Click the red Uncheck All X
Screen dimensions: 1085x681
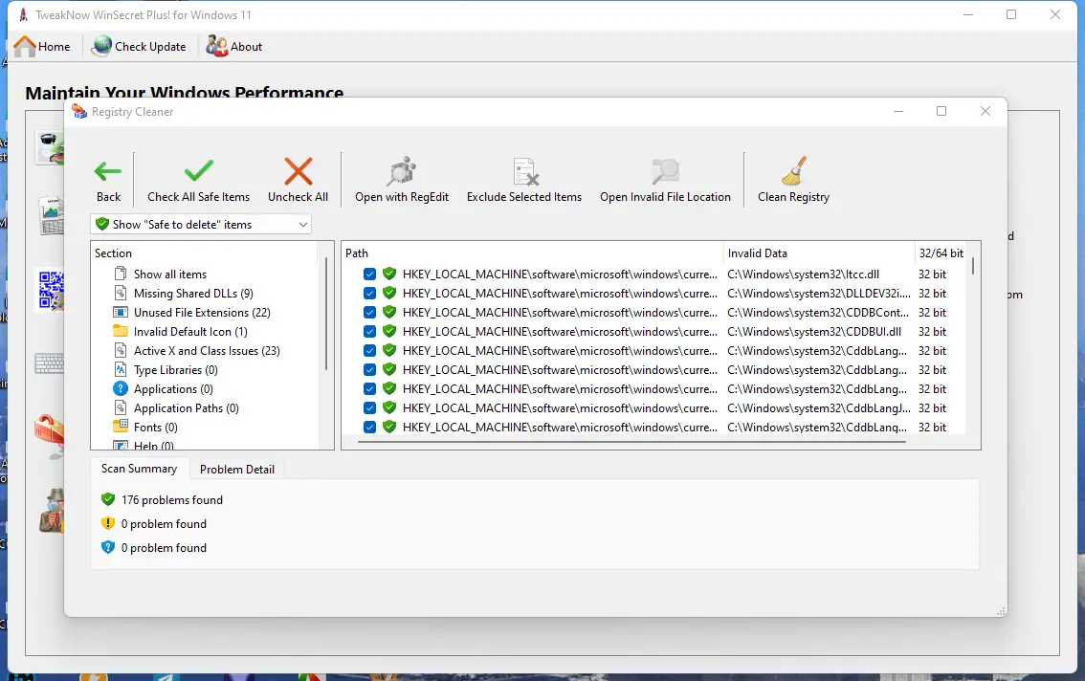click(x=299, y=171)
